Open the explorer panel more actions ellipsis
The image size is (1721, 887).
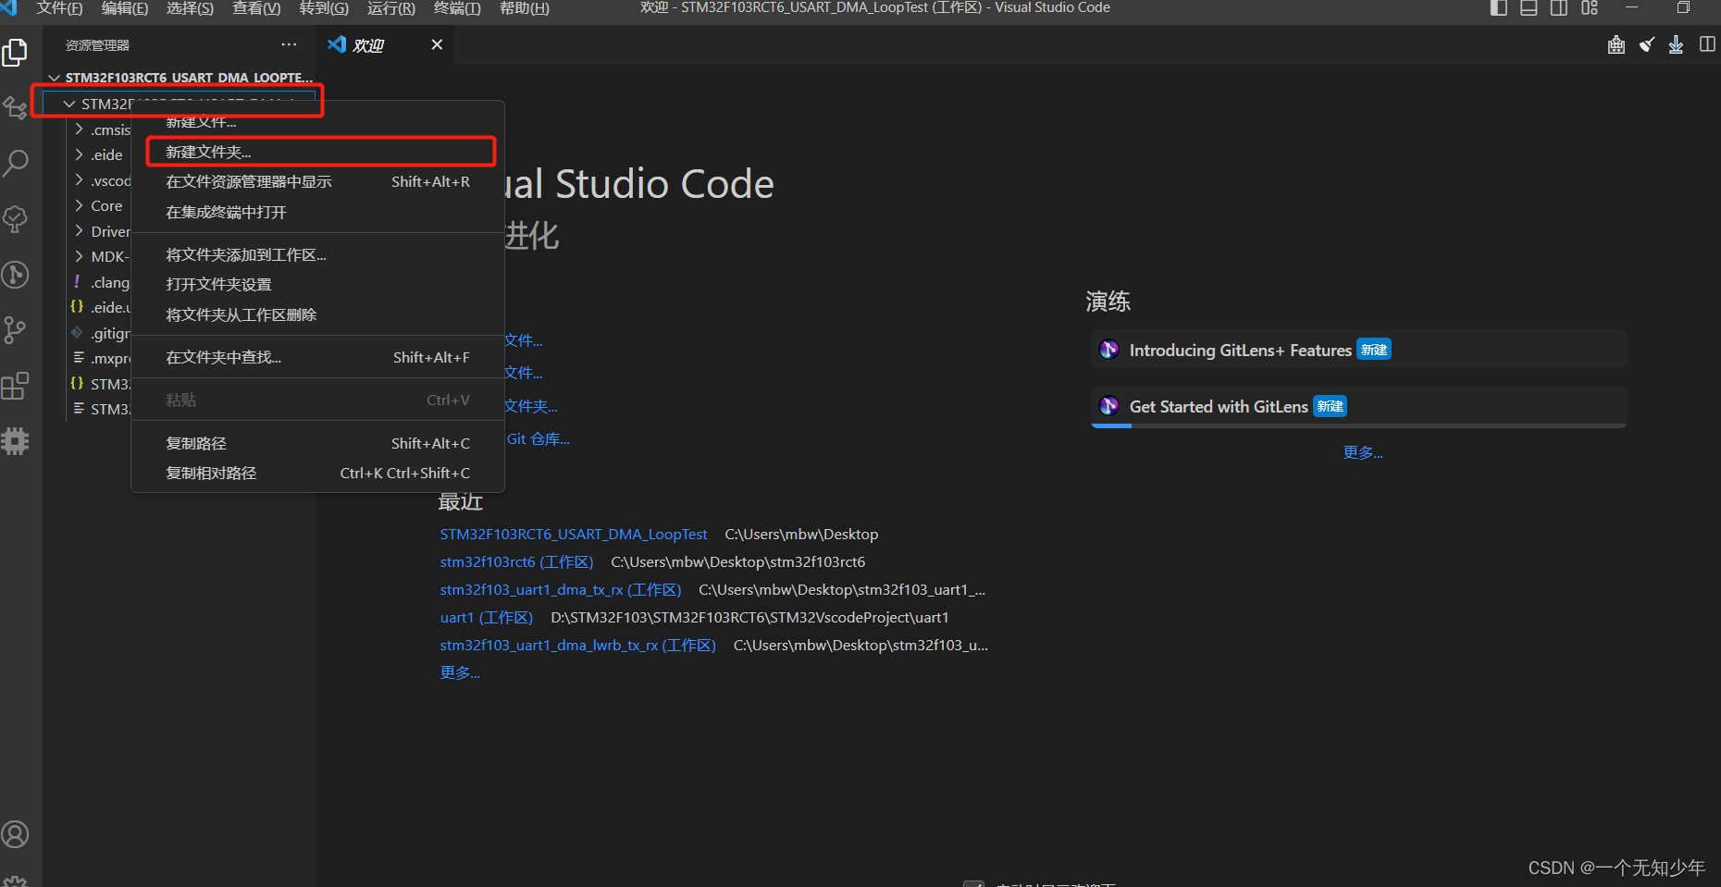point(289,44)
